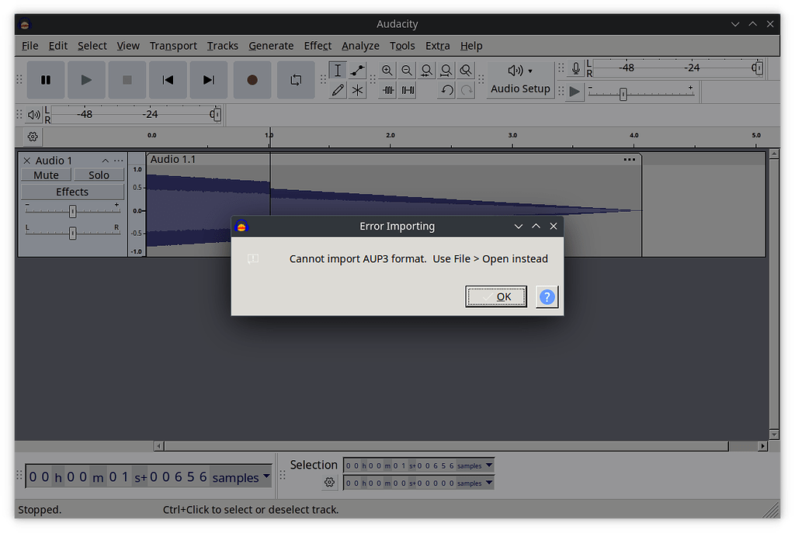Select the Multi-tool
This screenshot has width=795, height=533.
(x=356, y=90)
